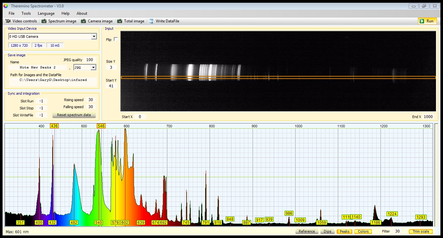Click the vertical slider beside the spectrum graph
The width and height of the screenshot is (443, 238).
tap(436, 175)
